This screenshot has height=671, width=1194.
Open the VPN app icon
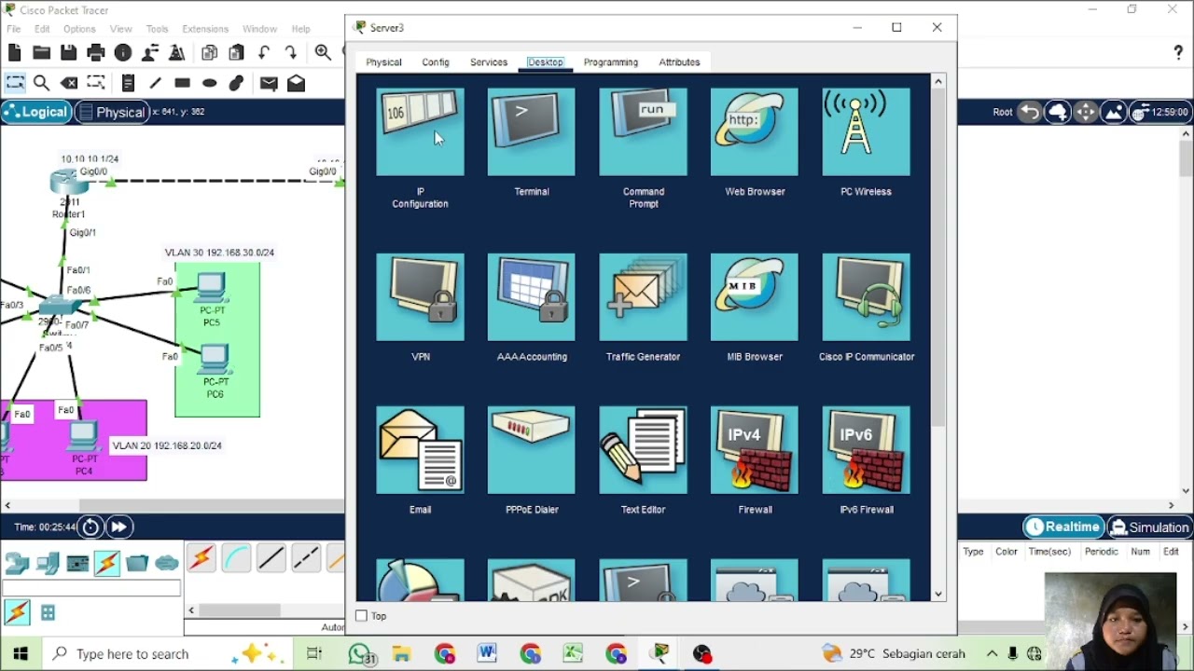point(420,297)
